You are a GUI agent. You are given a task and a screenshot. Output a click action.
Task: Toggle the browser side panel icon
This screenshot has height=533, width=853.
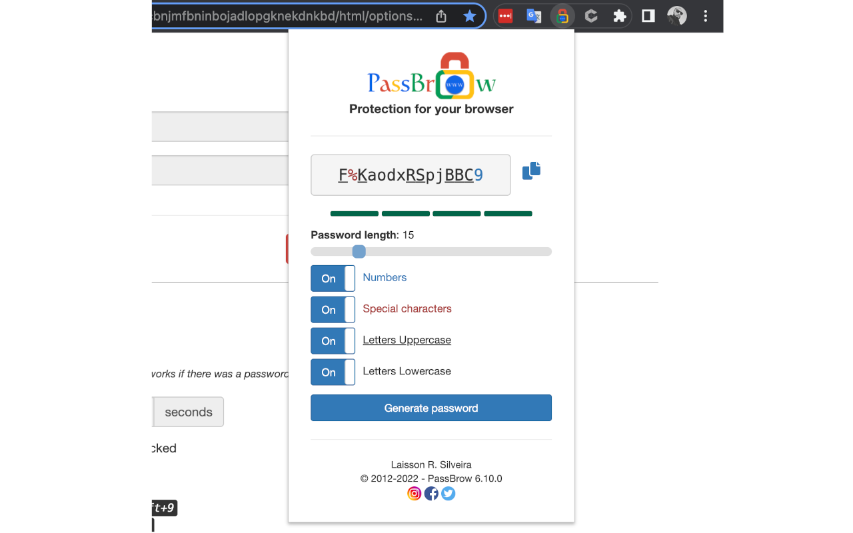[647, 15]
